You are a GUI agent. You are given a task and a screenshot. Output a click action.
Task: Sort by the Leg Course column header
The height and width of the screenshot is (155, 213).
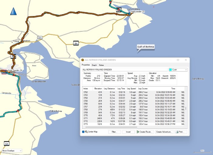click(143, 89)
